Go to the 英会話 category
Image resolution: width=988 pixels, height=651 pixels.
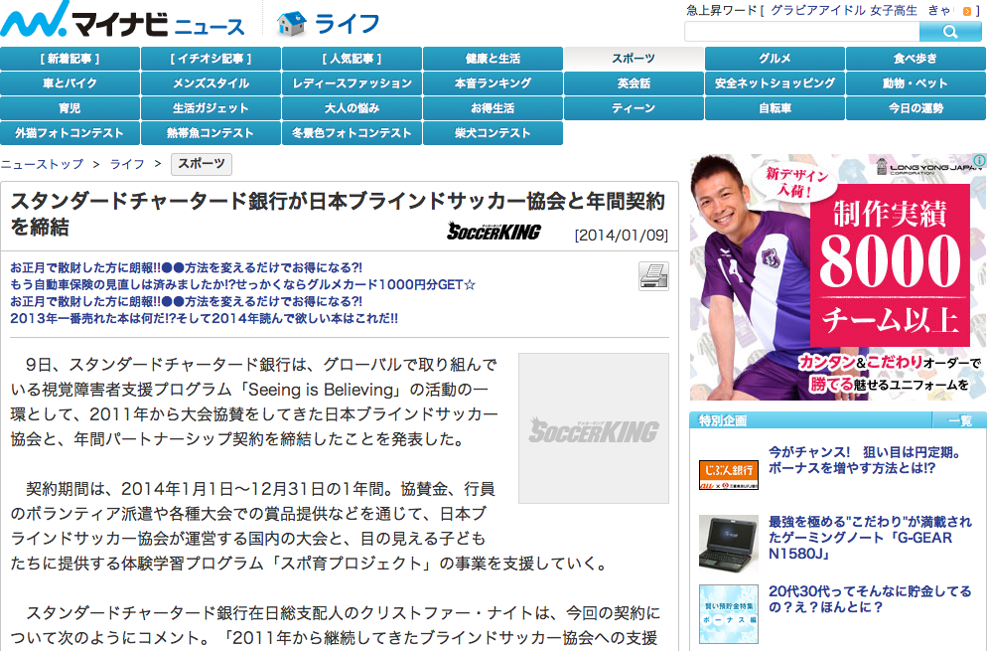tap(634, 83)
